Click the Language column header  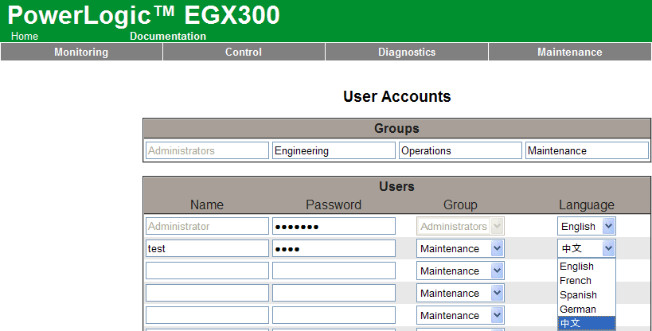click(586, 204)
